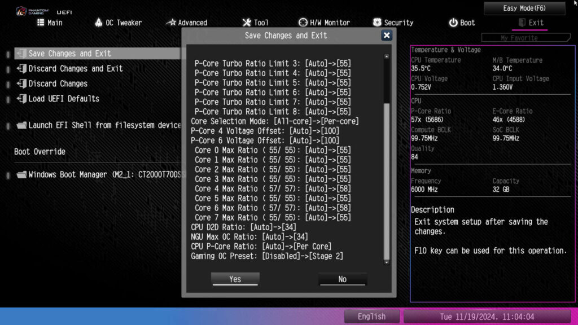Open the English language selector
Viewport: 578px width, 325px height.
coord(371,317)
